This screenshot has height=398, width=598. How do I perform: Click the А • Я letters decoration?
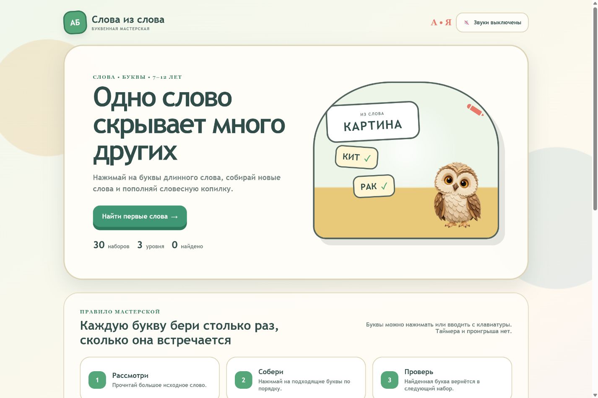click(x=441, y=23)
